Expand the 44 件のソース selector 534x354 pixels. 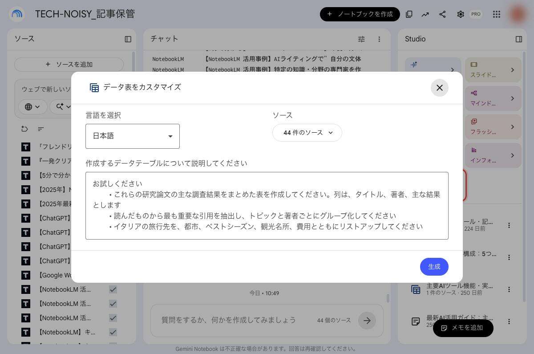point(307,133)
